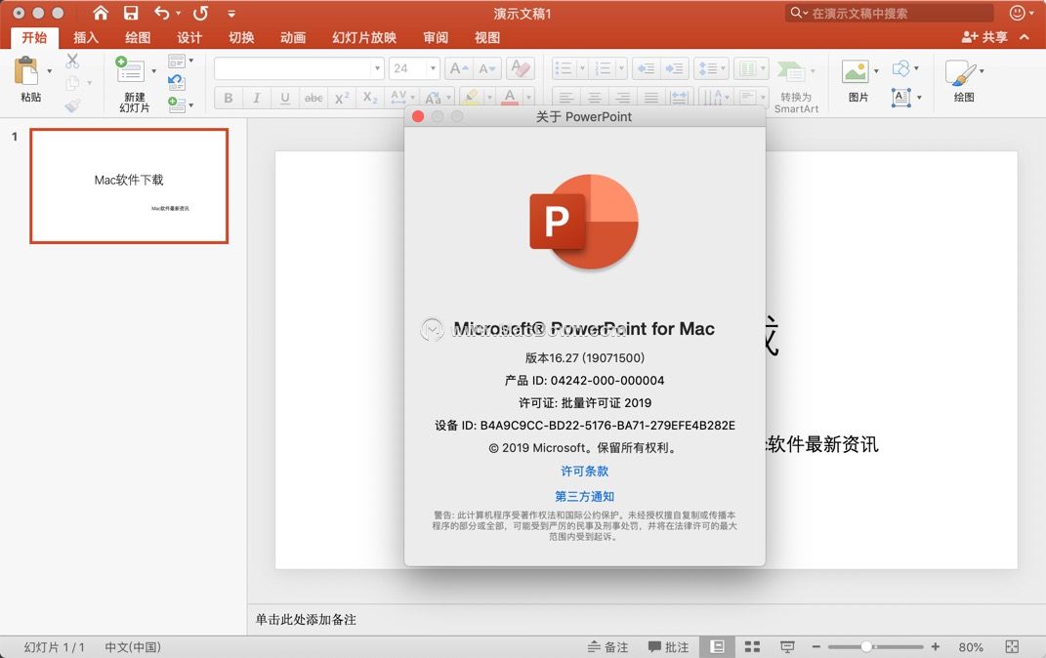Toggle Bold formatting
The width and height of the screenshot is (1046, 658).
pos(229,98)
